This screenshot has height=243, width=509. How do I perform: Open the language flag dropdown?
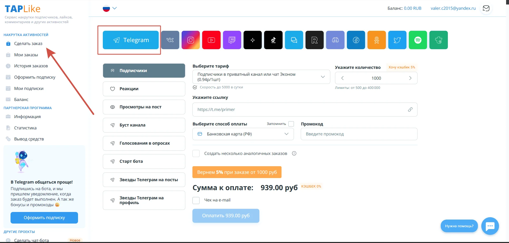click(110, 8)
